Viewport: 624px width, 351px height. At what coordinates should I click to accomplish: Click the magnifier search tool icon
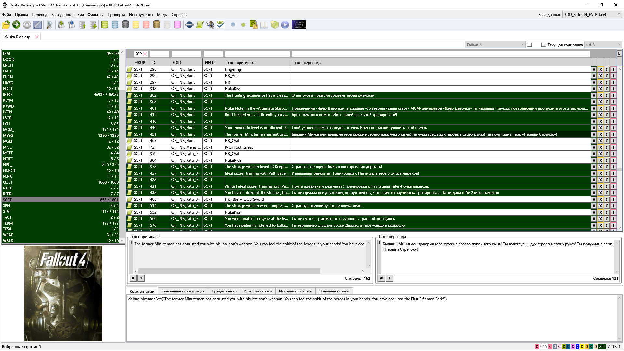[x=49, y=25]
